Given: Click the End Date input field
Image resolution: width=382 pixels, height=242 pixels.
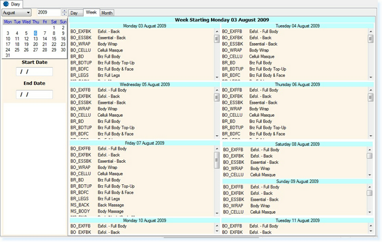Looking at the screenshot, I should pyautogui.click(x=34, y=95).
